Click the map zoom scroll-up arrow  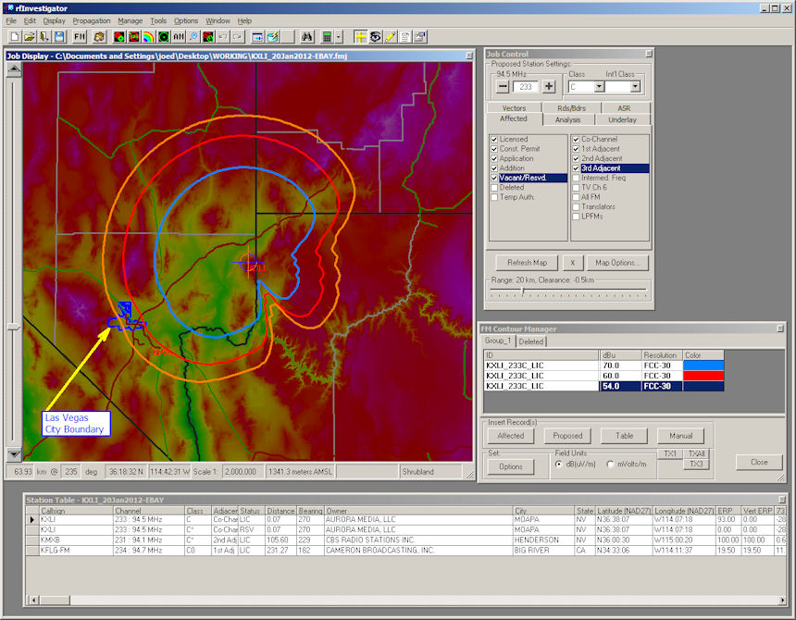(14, 69)
